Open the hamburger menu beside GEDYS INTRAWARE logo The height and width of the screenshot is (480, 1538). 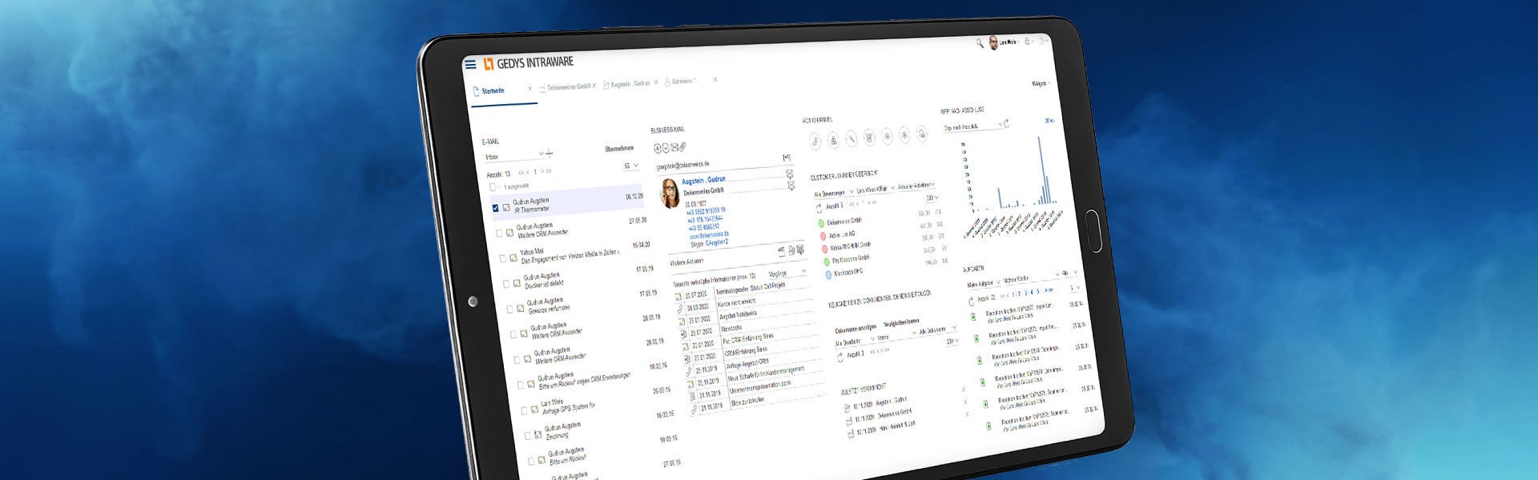(x=470, y=65)
